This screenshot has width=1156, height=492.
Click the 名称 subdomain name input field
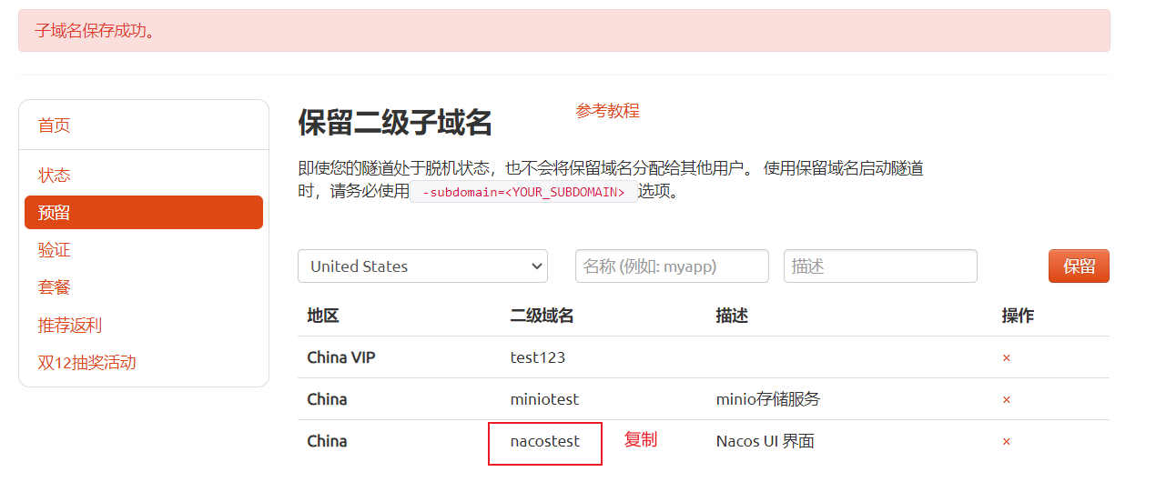point(672,266)
